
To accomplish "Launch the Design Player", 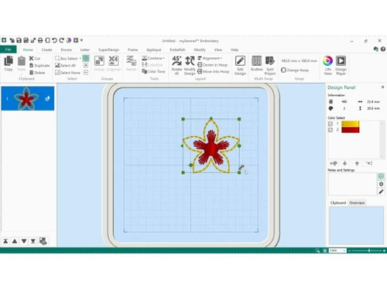I will [341, 66].
